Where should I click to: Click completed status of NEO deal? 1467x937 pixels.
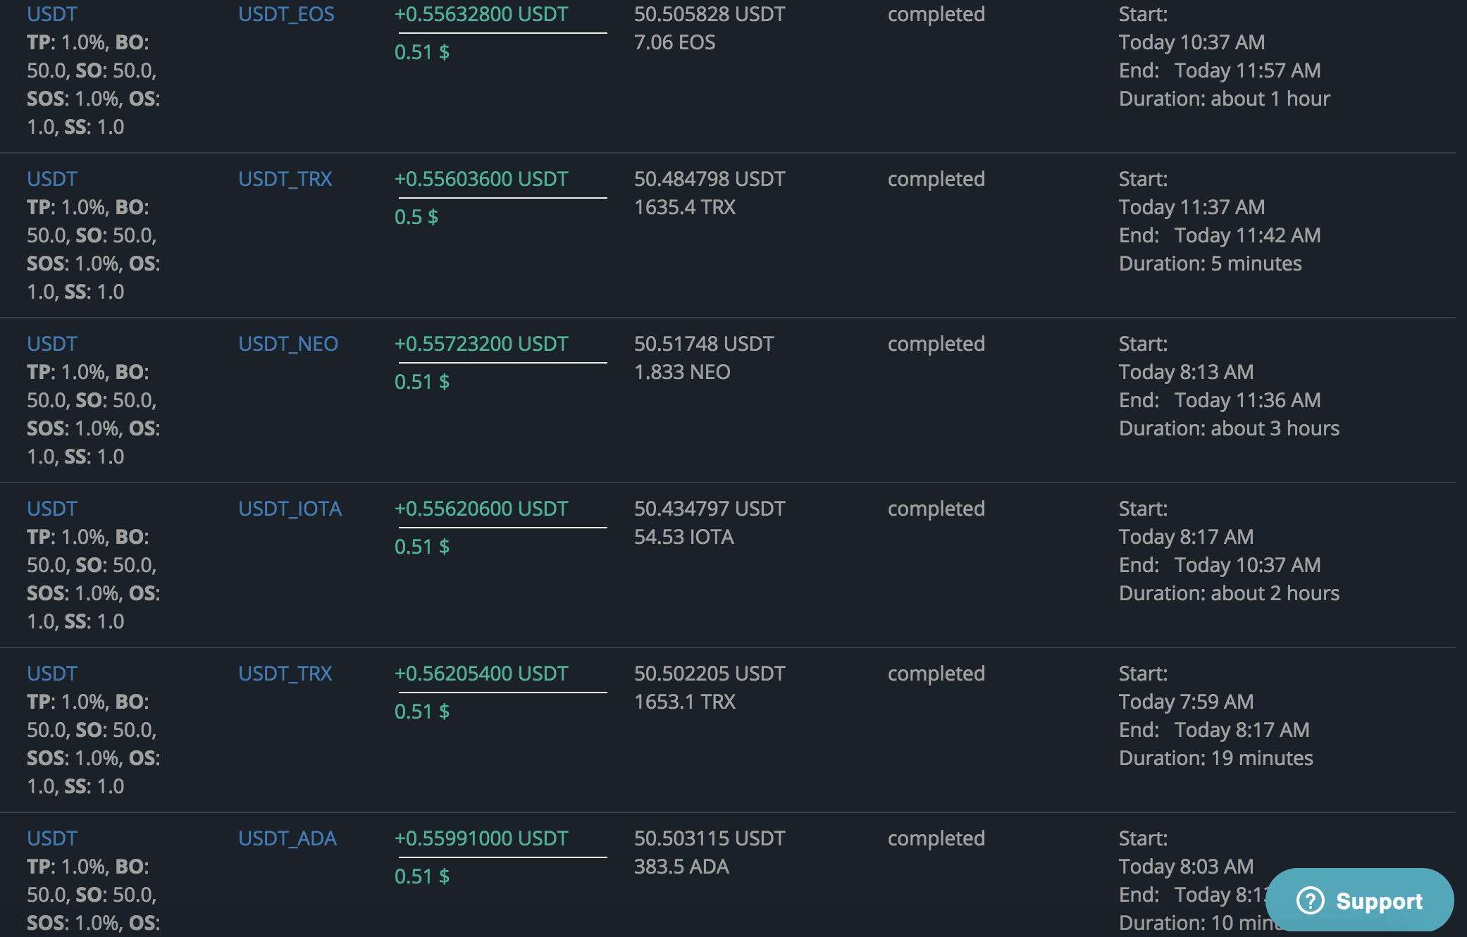point(936,344)
